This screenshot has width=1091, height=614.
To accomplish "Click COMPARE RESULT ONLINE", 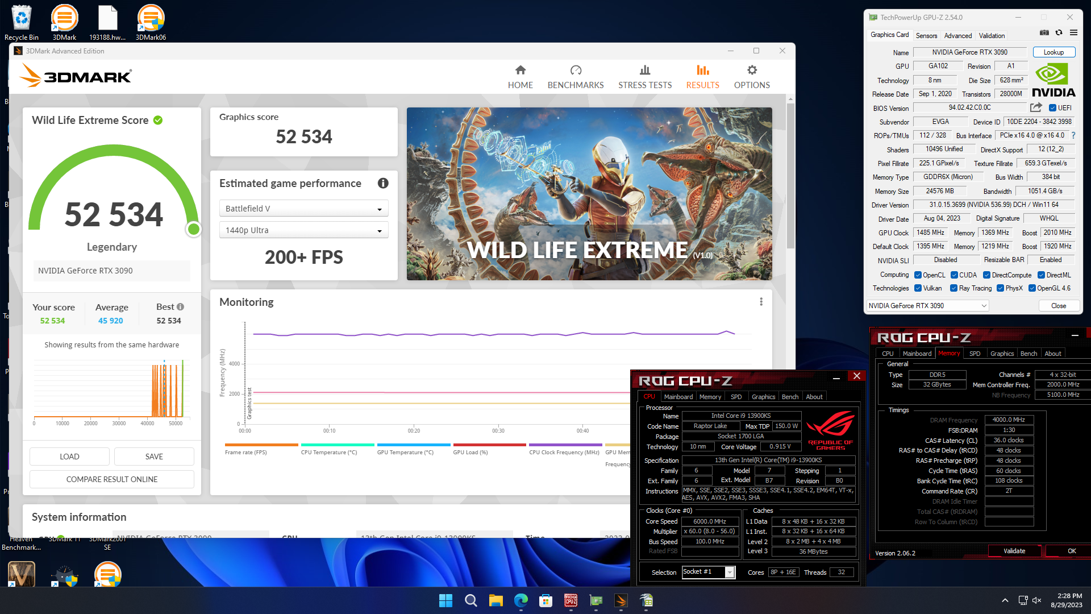I will [112, 479].
